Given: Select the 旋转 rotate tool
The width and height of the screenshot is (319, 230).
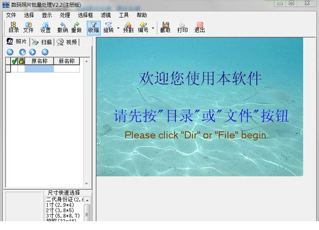Looking at the screenshot, I should [x=108, y=28].
